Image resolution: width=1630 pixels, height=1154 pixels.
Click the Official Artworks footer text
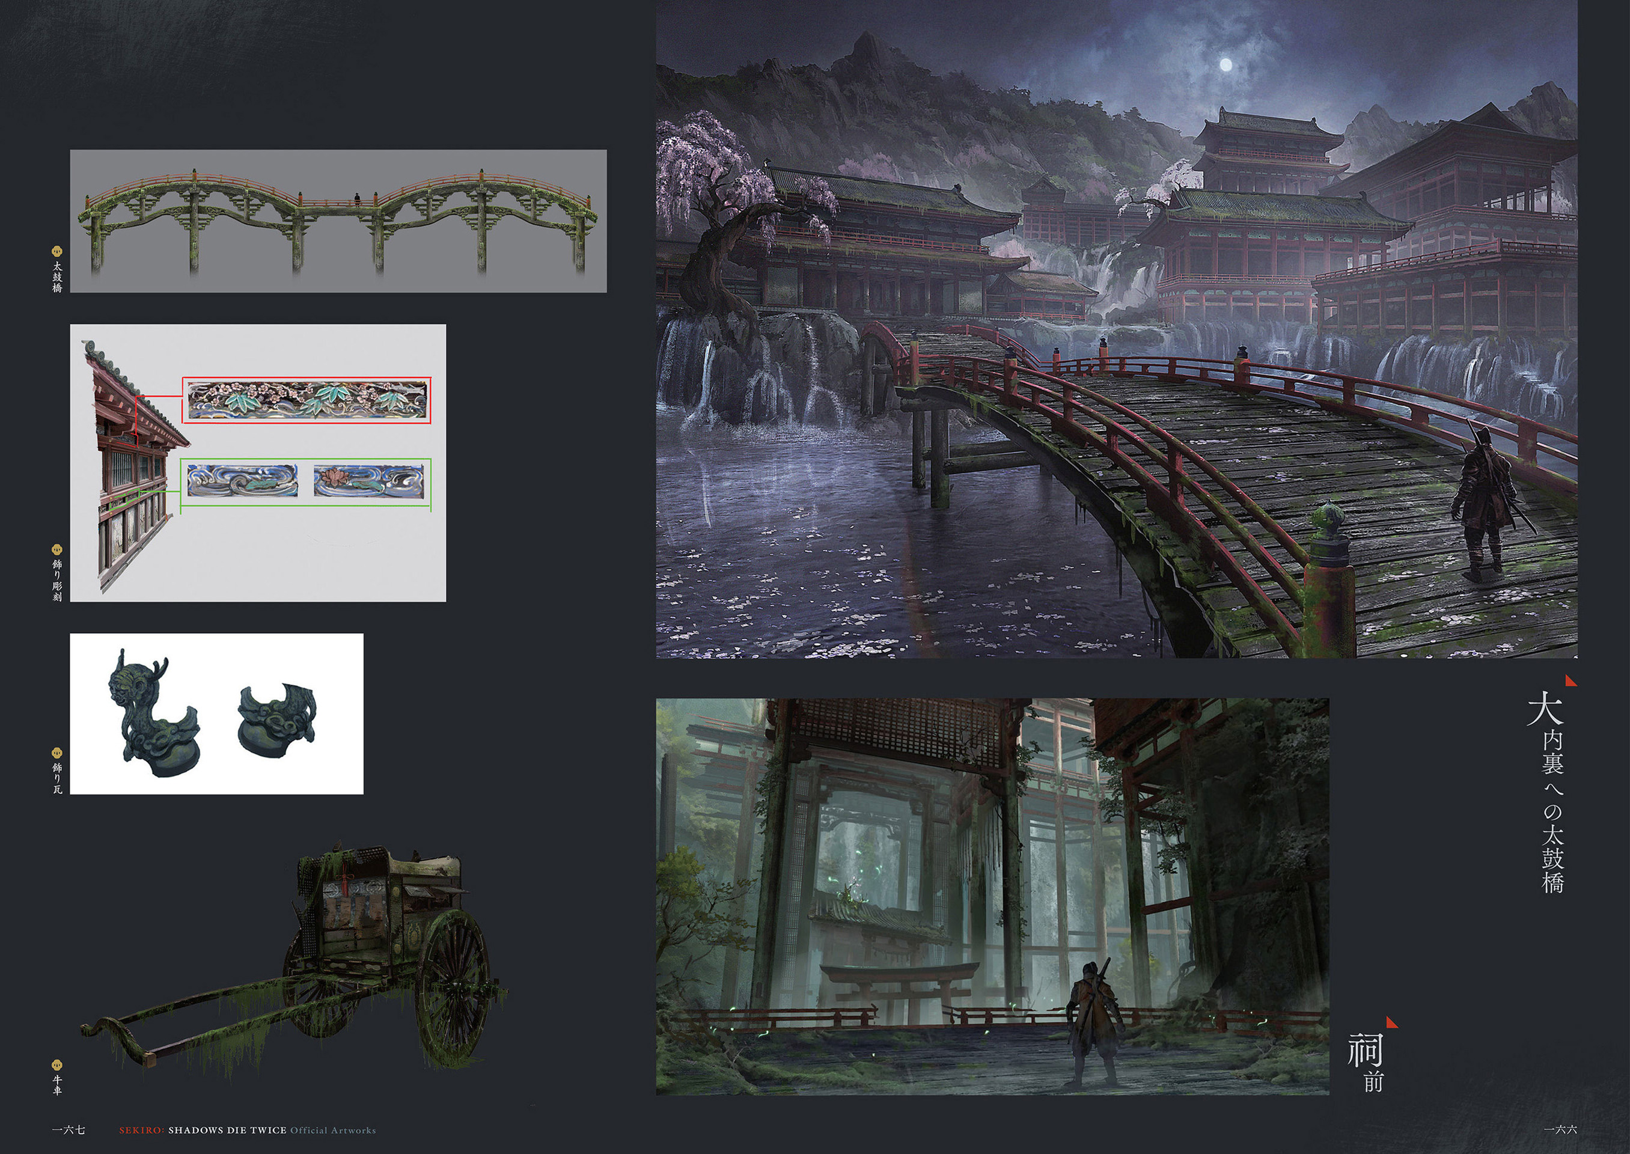(333, 1130)
